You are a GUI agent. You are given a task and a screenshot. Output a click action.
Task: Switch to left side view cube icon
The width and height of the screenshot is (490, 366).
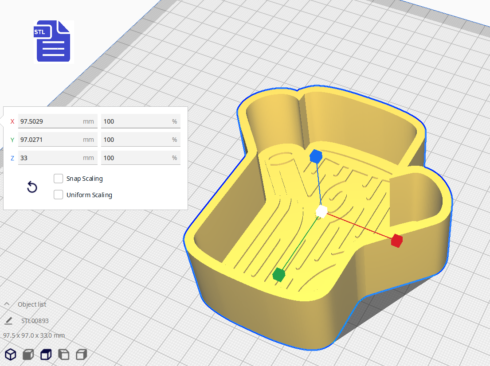click(63, 354)
